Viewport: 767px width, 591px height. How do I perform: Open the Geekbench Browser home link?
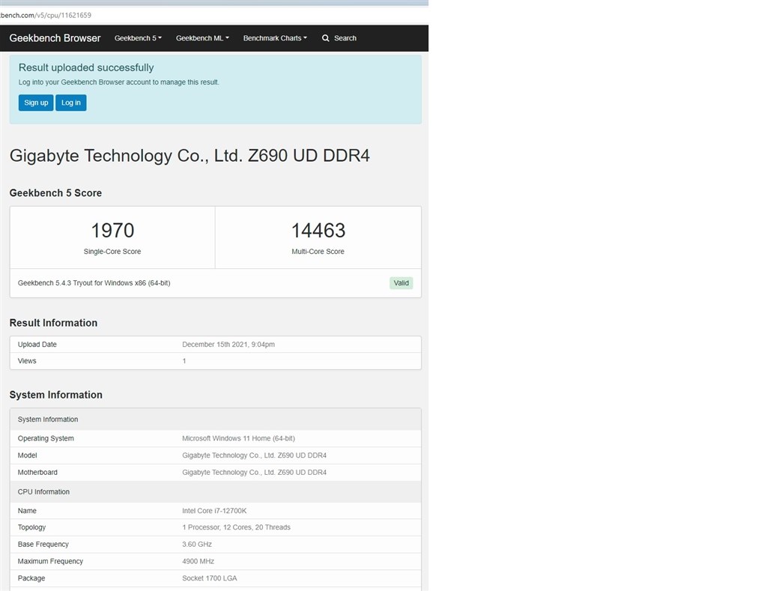pyautogui.click(x=55, y=38)
